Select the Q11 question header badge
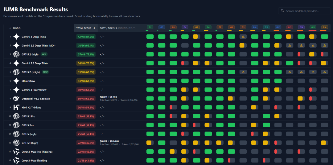333x165 pixels. [266, 27]
